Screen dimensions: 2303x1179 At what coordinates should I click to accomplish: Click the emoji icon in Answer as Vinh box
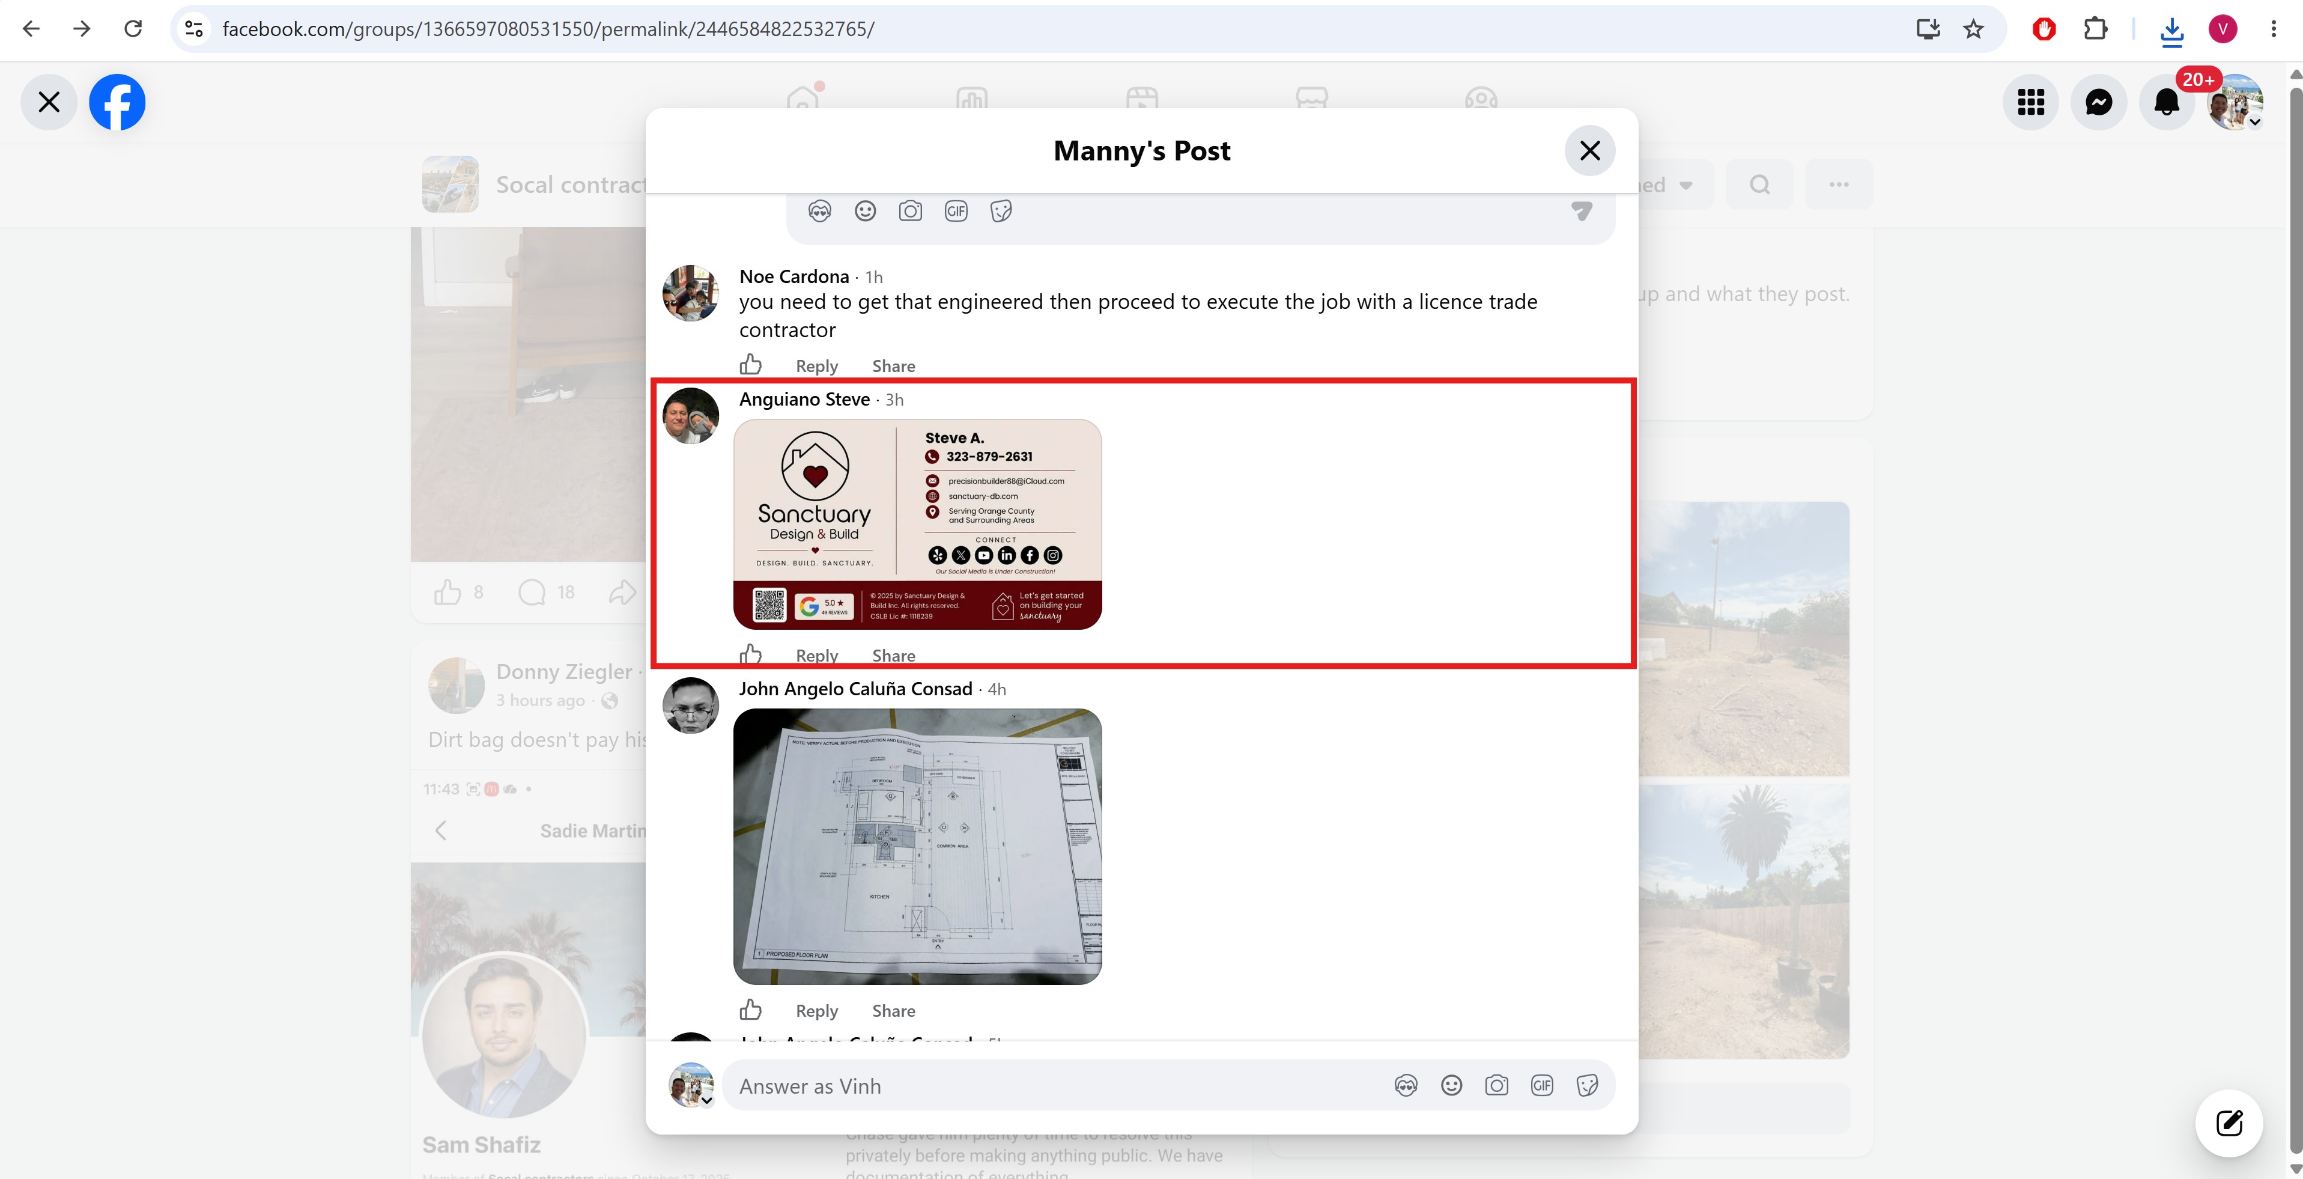click(1451, 1086)
